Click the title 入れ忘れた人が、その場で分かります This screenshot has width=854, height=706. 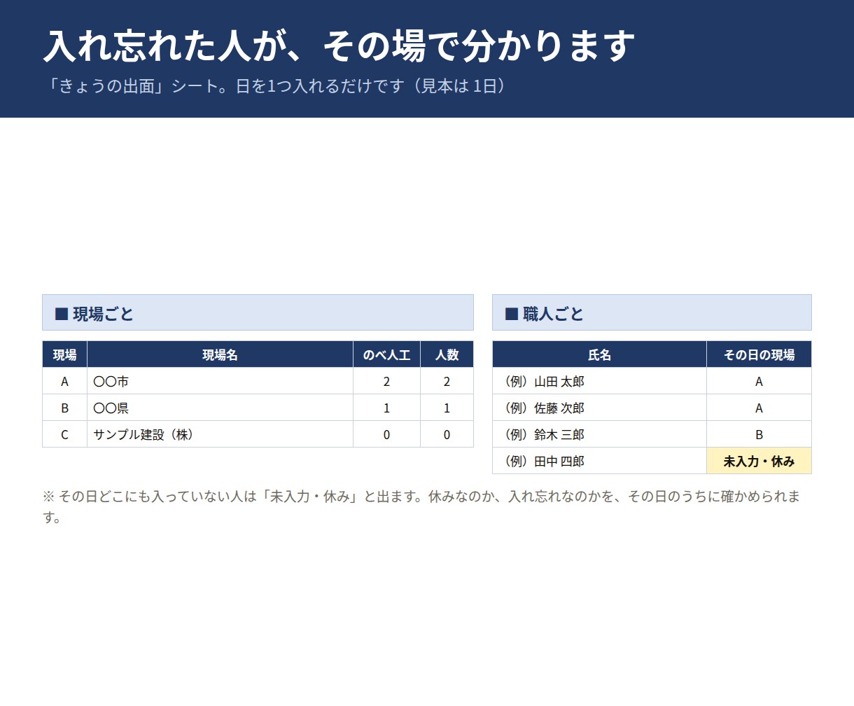click(339, 46)
